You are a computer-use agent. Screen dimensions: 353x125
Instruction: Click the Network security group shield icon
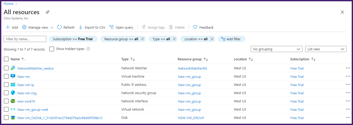click(13, 93)
